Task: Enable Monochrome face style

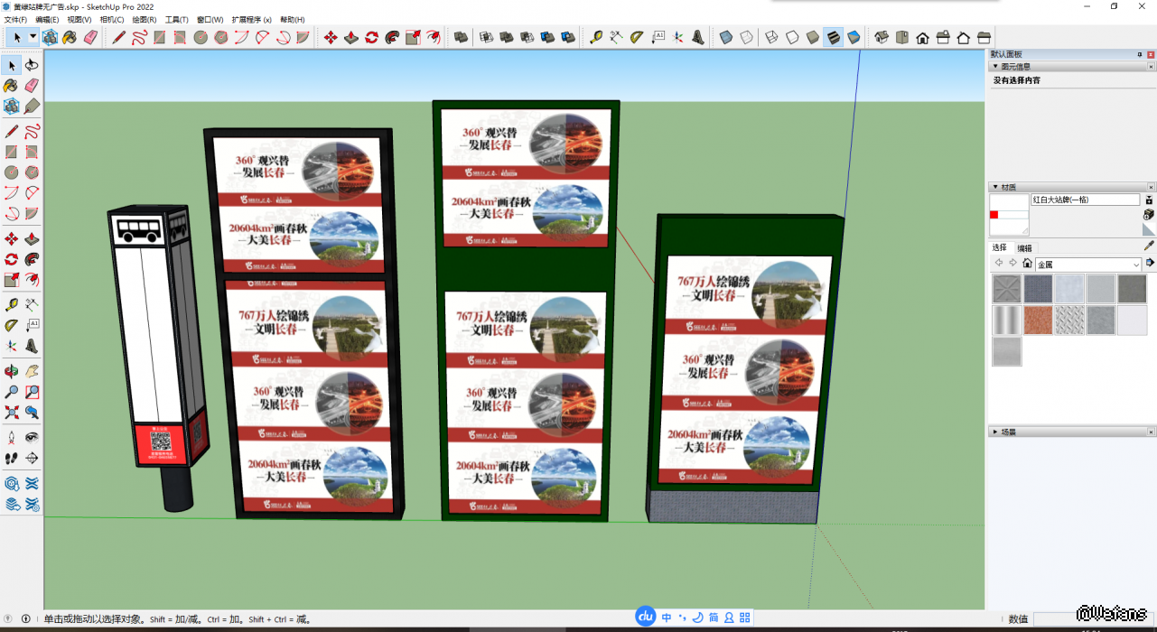Action: click(854, 37)
